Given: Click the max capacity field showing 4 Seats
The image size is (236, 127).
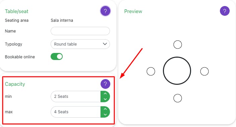Looking at the screenshot, I should click(x=76, y=112).
